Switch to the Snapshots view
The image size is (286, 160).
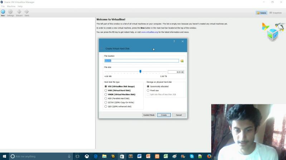(276, 13)
